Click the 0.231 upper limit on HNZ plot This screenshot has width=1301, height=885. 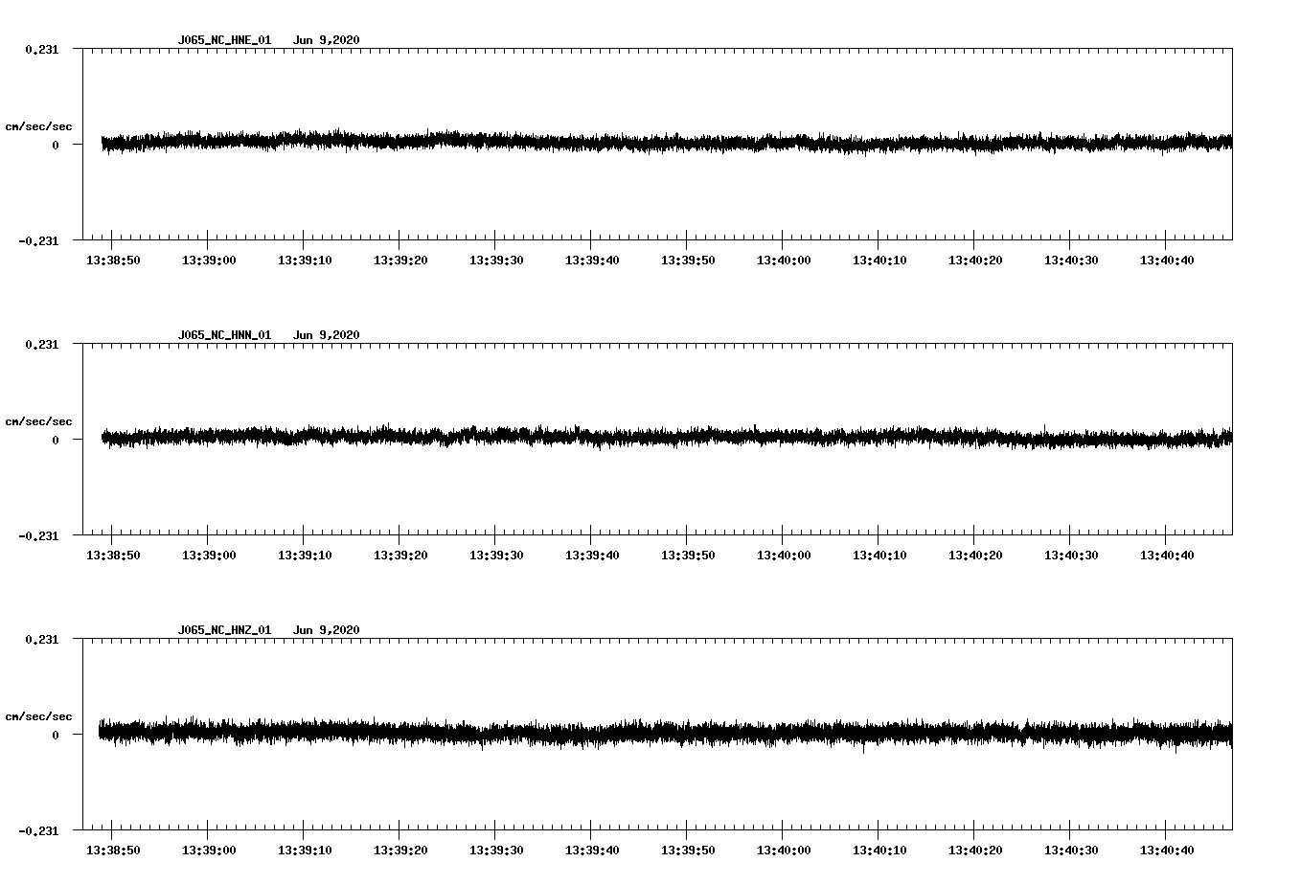[x=41, y=639]
